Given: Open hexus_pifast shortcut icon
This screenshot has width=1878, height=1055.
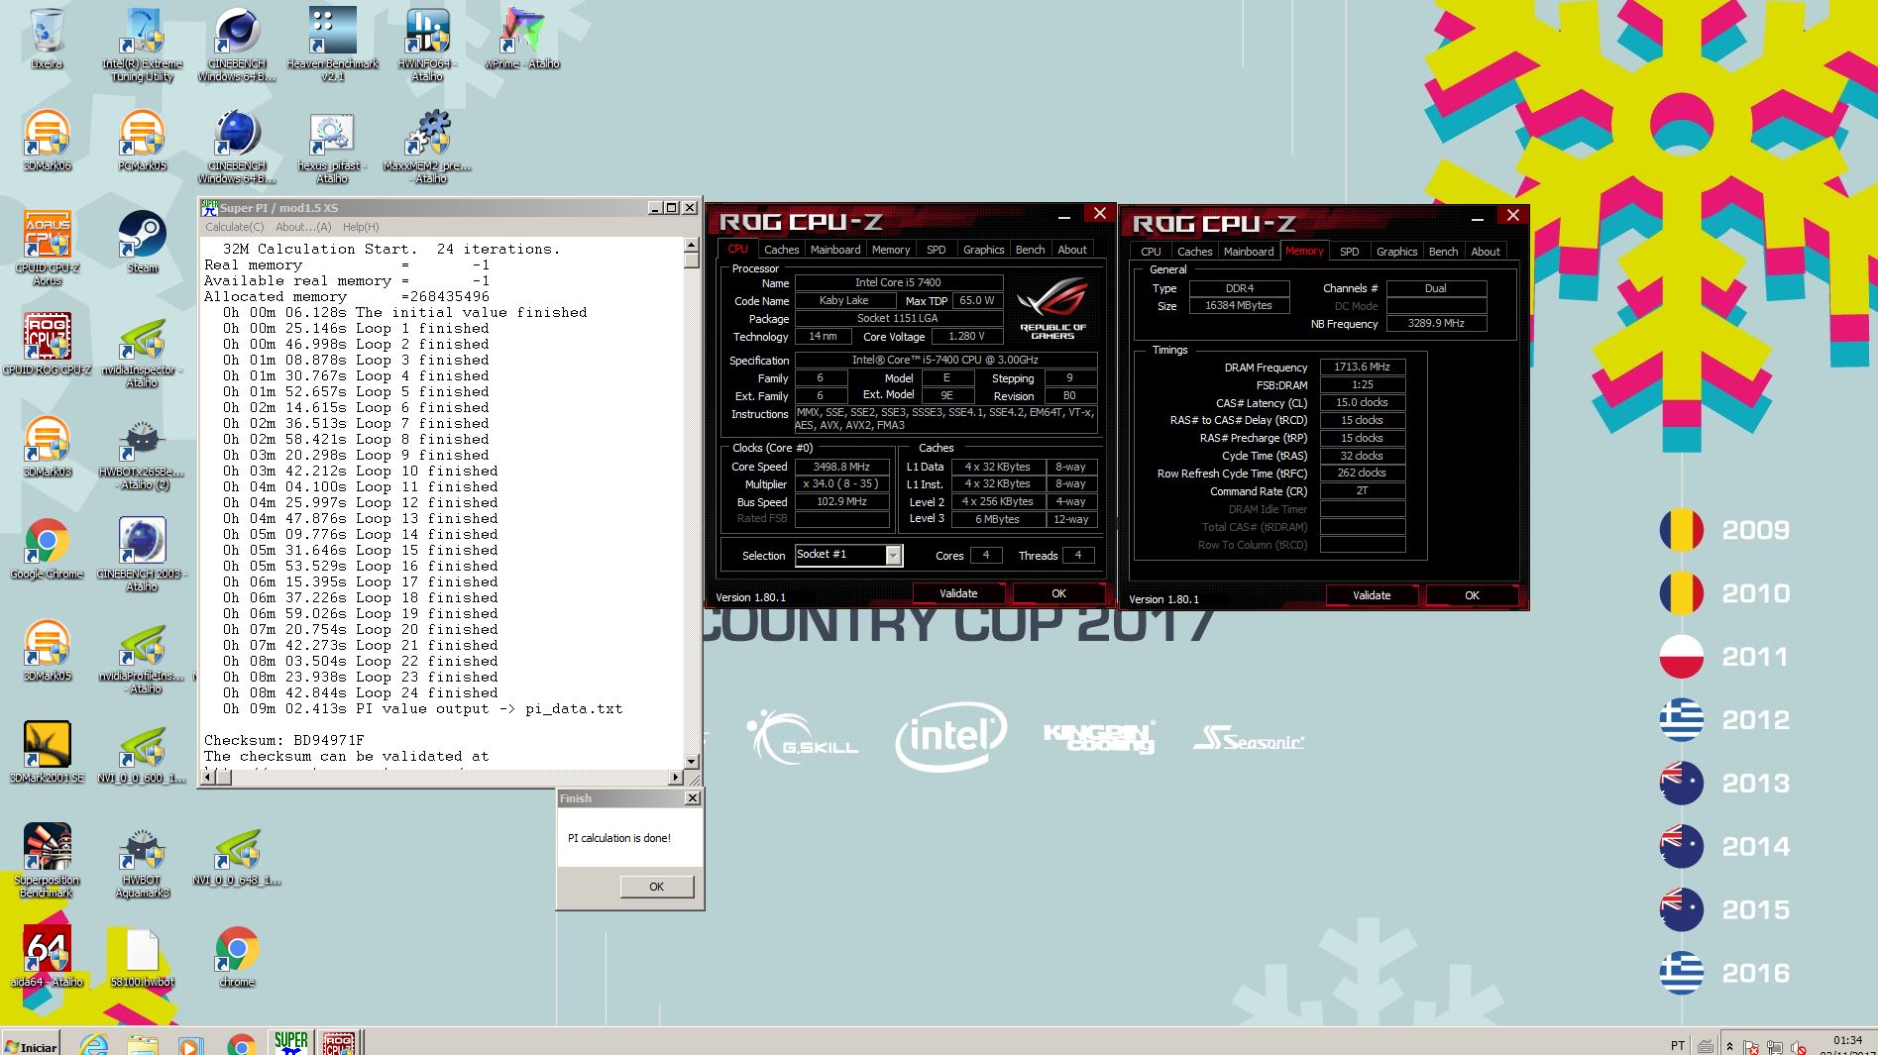Looking at the screenshot, I should [x=332, y=147].
